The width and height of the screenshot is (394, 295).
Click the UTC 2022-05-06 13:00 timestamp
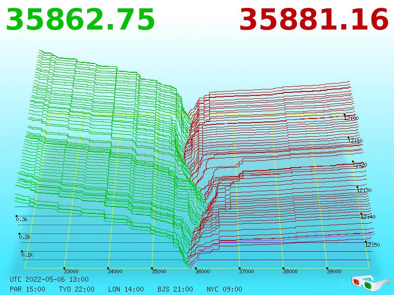(49, 279)
